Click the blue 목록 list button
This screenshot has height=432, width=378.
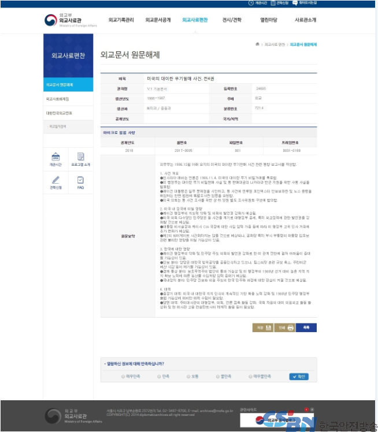coord(306,327)
